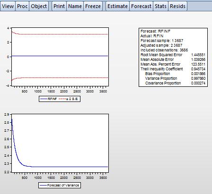This screenshot has width=212, height=194.
Task: Select the RFINF legend entry
Action: pos(49,99)
